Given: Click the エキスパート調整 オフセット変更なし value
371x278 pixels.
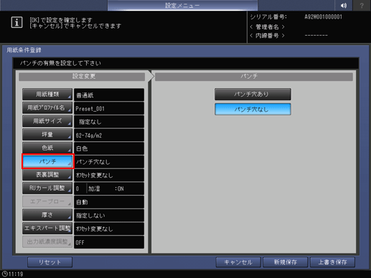Looking at the screenshot, I should click(109, 229).
